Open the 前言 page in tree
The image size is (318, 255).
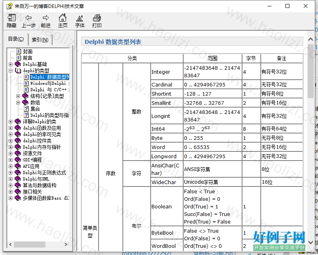click(x=27, y=58)
